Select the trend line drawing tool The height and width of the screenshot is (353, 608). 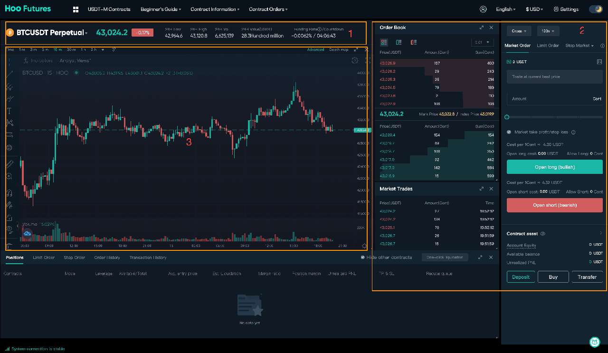[x=9, y=74]
